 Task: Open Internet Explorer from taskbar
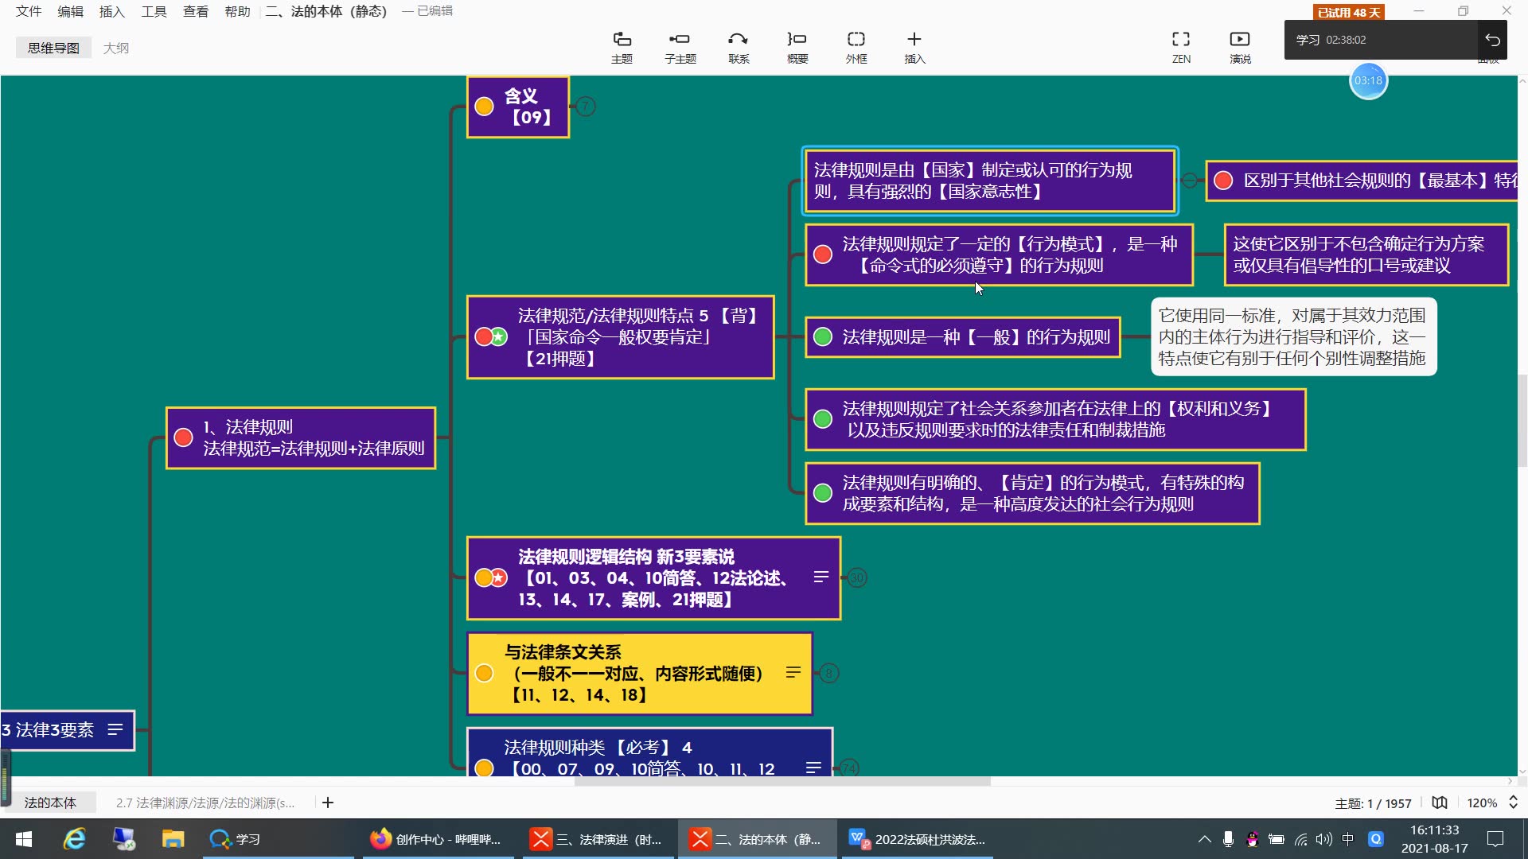pos(75,839)
